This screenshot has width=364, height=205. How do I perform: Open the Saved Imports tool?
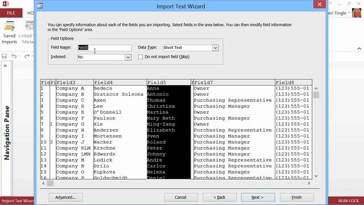9,32
